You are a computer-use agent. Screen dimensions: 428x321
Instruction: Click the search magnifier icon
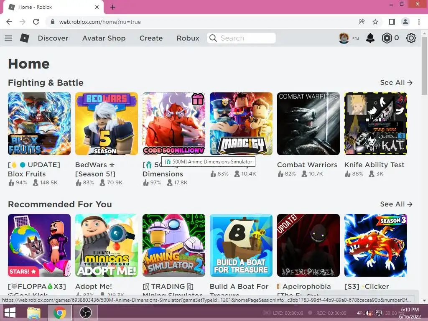click(213, 38)
